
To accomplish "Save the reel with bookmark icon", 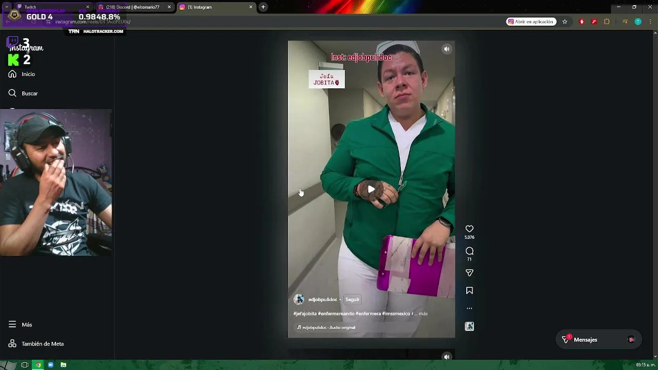I will pyautogui.click(x=469, y=290).
